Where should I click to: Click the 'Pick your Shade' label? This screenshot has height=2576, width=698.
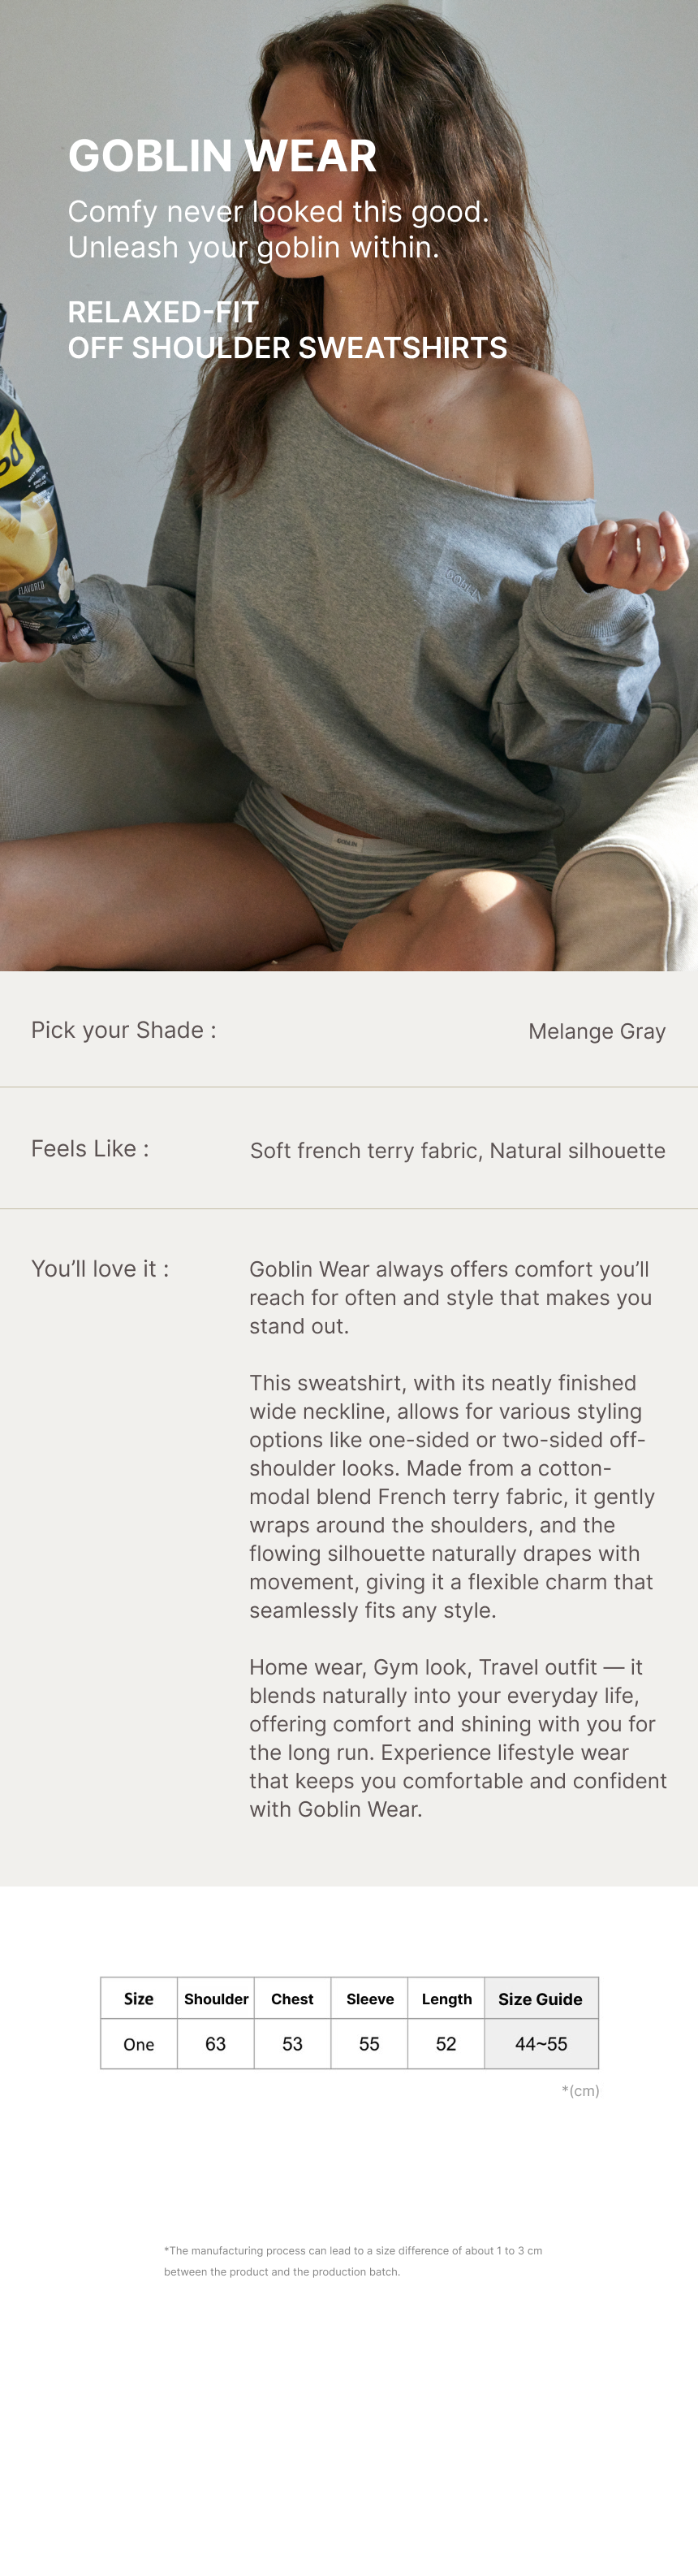[x=124, y=1030]
